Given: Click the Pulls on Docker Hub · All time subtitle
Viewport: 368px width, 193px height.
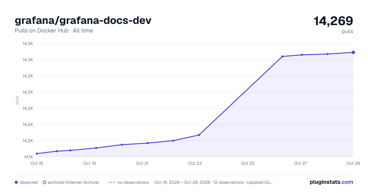Looking at the screenshot, I should point(54,31).
